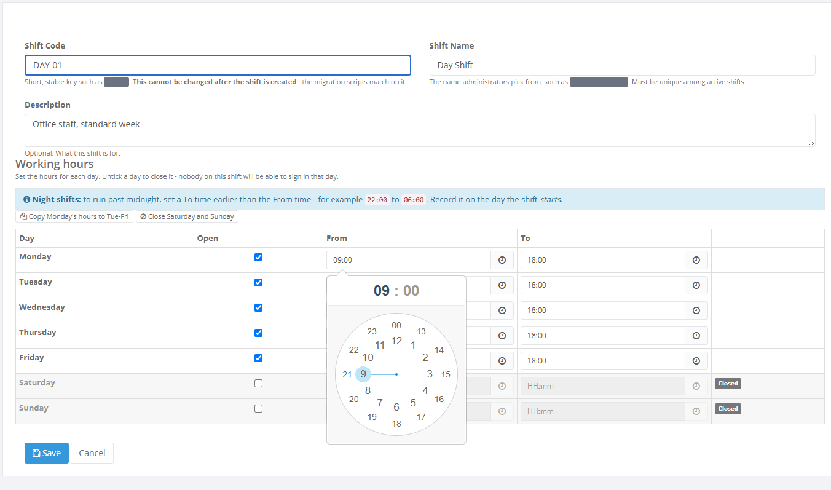Viewport: 831px width, 490px height.
Task: Open Wednesday's To time clock icon
Action: (x=696, y=310)
